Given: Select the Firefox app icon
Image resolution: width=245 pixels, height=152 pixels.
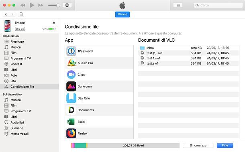Looking at the screenshot, I should (71, 134).
